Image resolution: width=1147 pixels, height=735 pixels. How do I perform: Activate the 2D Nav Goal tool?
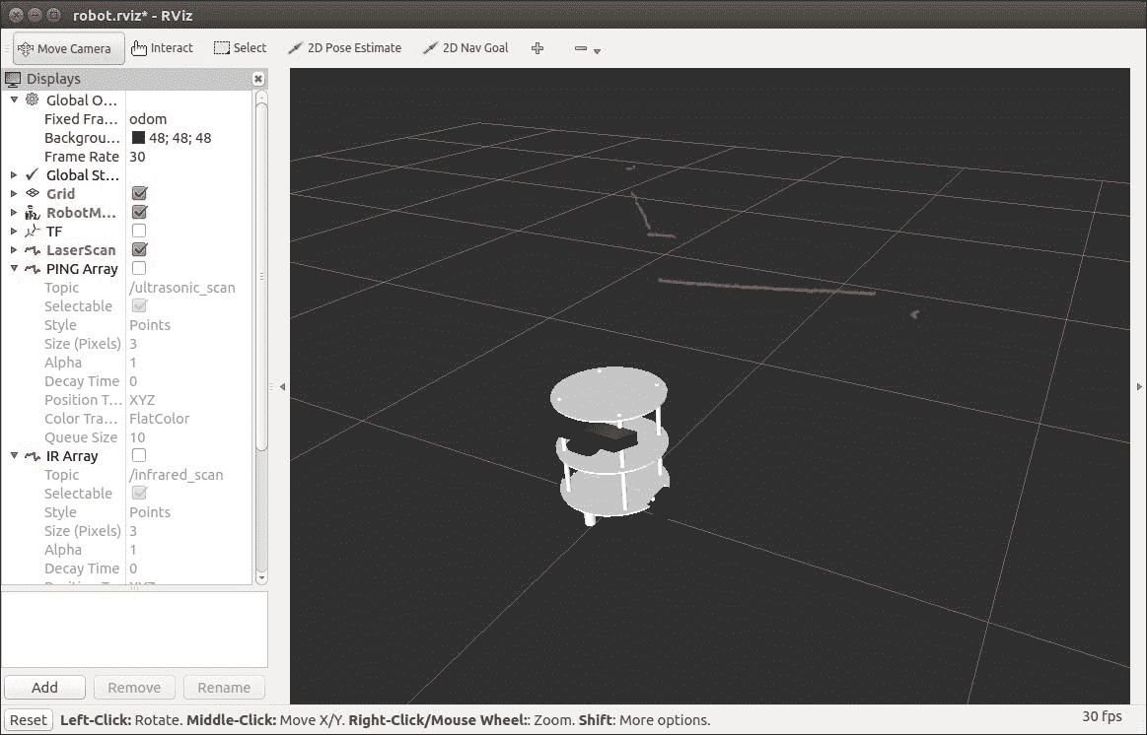coord(466,48)
